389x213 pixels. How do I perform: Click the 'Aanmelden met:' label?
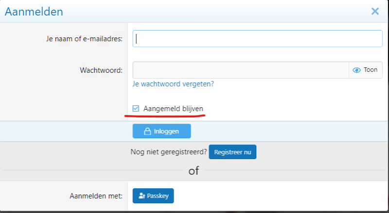(95, 196)
